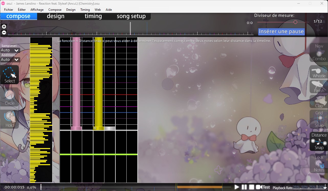
Task: Toggle Whistle hitsound
Action: click(x=319, y=72)
